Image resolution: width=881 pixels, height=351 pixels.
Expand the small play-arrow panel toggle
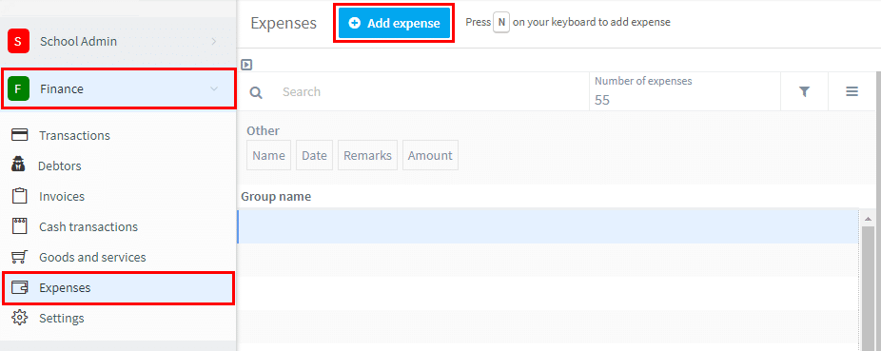coord(246,65)
